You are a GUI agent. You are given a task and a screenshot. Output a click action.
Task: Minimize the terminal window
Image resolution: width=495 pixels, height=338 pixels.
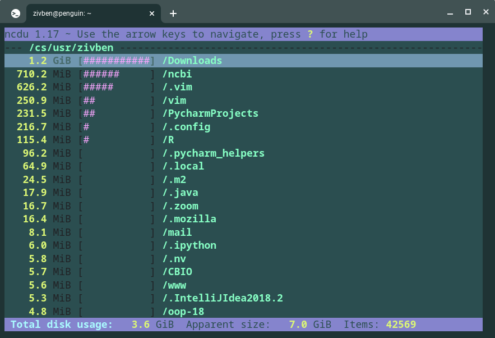click(450, 12)
